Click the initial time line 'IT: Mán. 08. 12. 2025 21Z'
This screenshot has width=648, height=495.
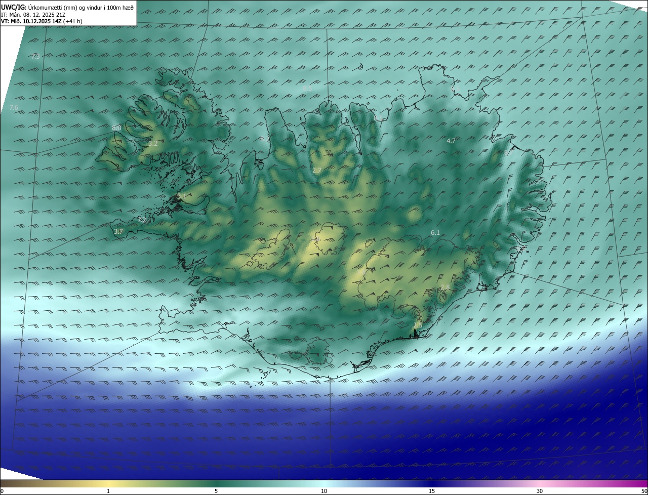click(33, 15)
